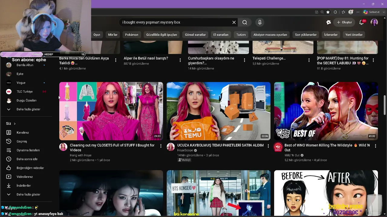Open the notifications bell

click(362, 22)
